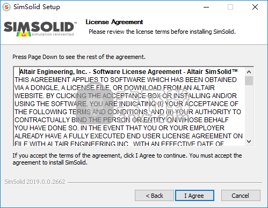Minimize the SimSolid Setup window
The width and height of the screenshot is (268, 208).
pos(206,7)
